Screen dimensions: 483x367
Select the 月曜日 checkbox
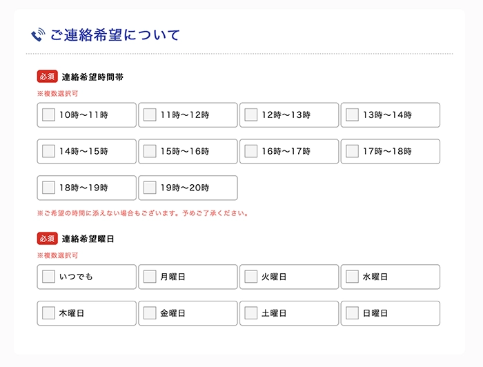click(150, 277)
